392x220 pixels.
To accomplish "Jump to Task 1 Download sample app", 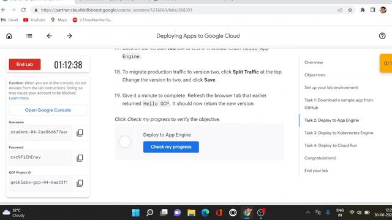I will click(339, 104).
